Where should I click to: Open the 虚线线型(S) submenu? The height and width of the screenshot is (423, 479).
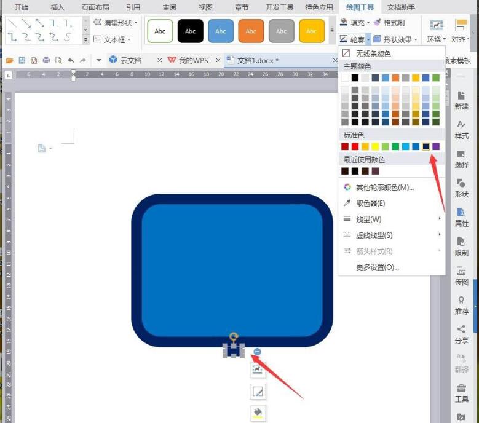pos(391,235)
